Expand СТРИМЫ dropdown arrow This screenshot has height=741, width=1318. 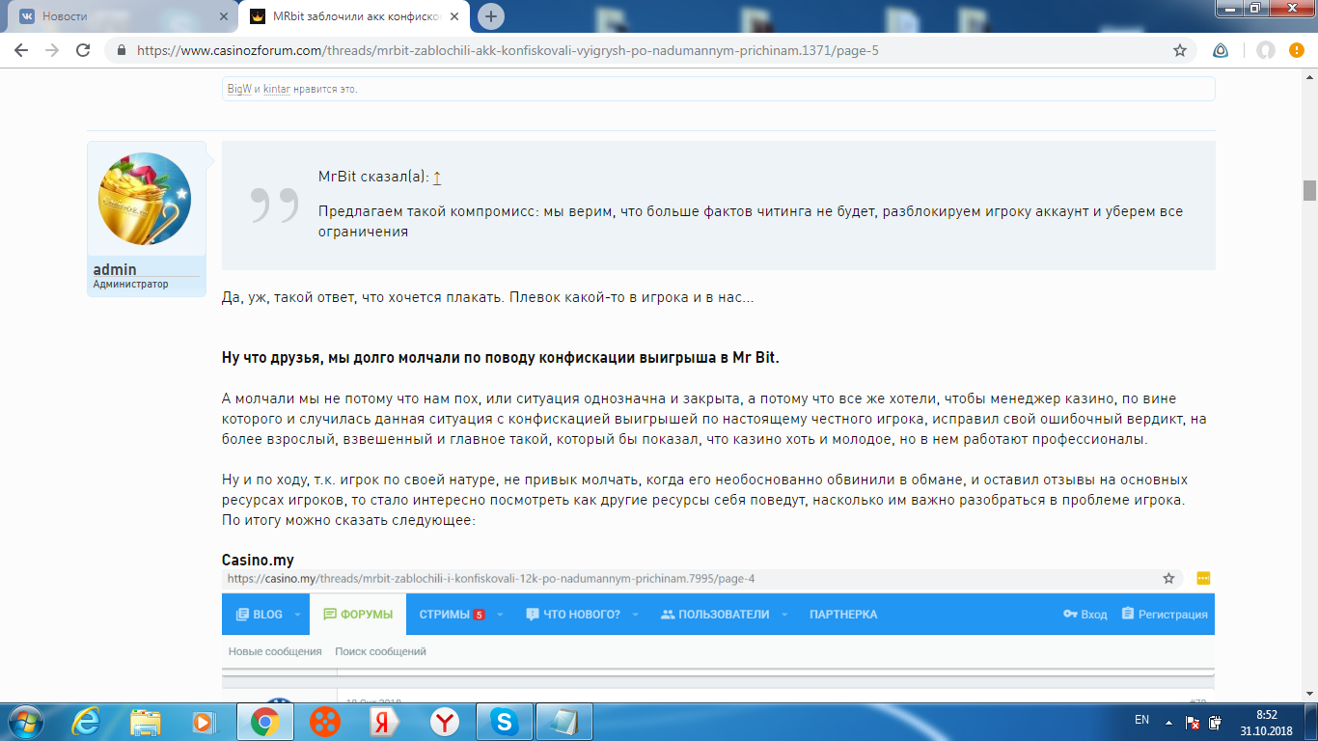[500, 614]
